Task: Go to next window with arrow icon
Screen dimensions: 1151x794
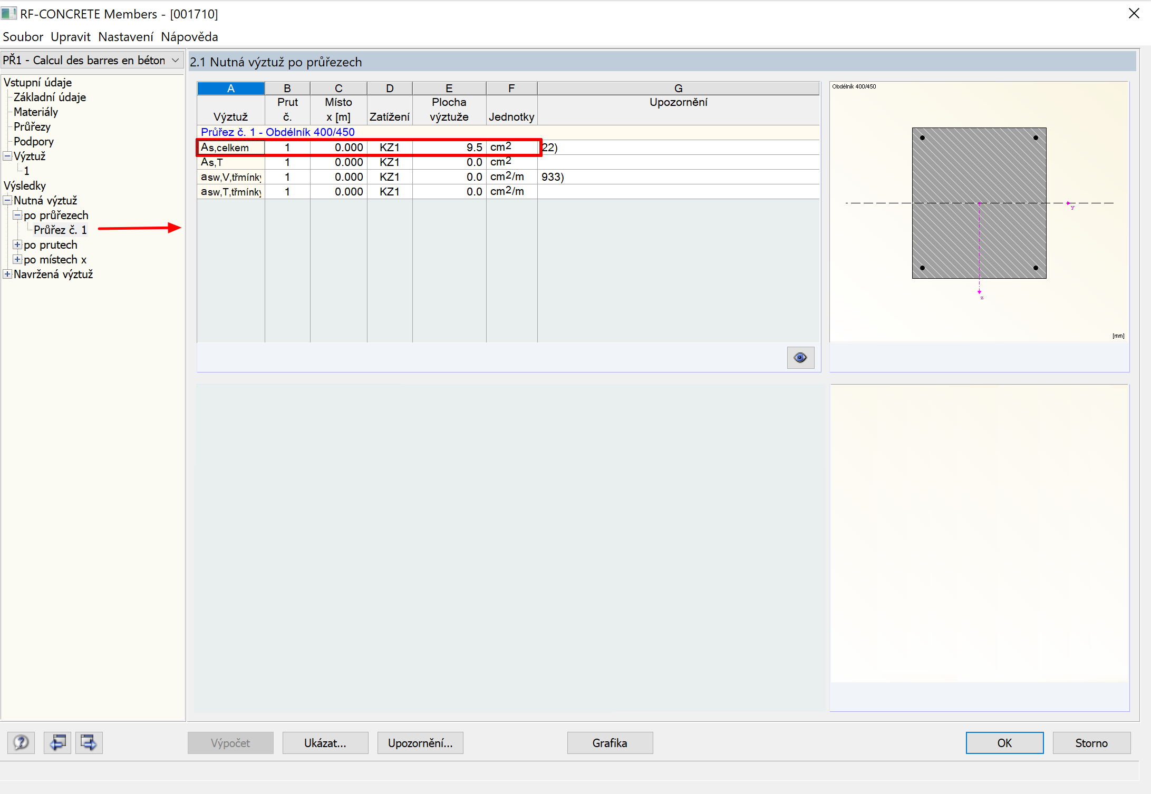Action: point(89,743)
